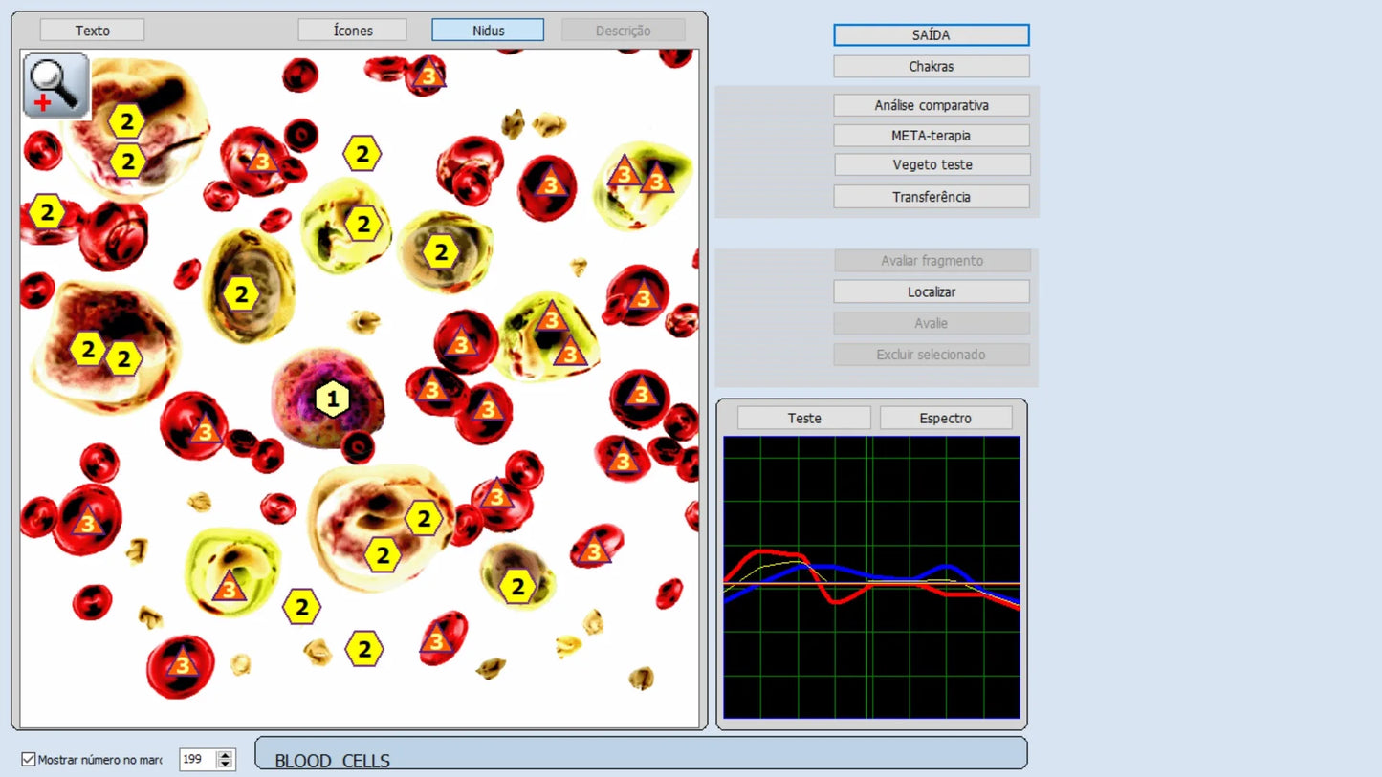Click the triangle 3 marker at top edge of image
Screen dimensions: 1382x777
(429, 75)
